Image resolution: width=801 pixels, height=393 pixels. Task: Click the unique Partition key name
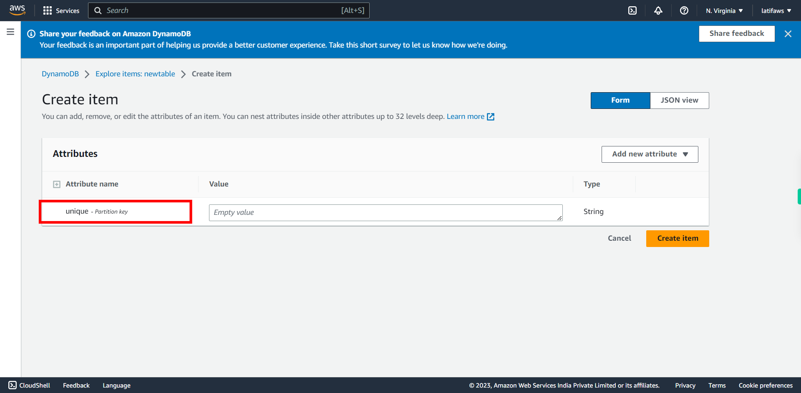click(97, 212)
